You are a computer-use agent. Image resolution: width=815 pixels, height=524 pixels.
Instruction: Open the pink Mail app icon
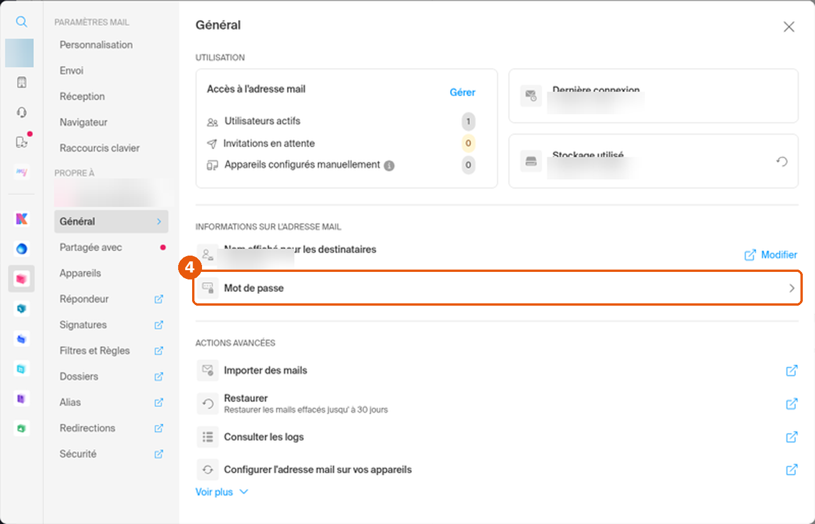22,279
